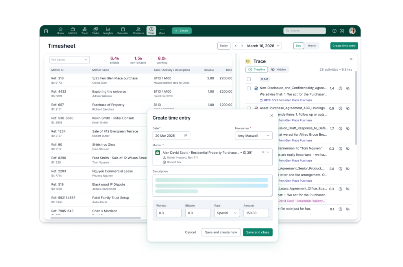Open the Trust section icon
Screen dimensions: 403x267
coord(85,31)
